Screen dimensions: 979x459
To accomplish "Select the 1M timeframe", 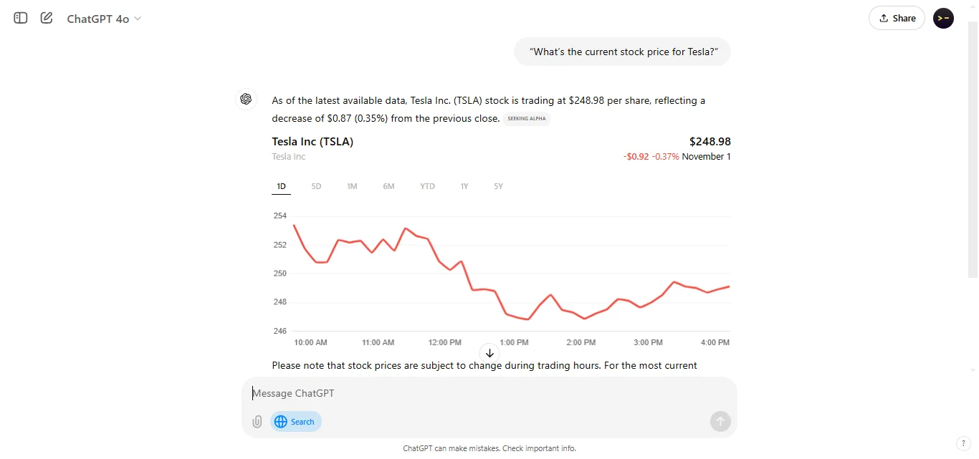I will [352, 186].
